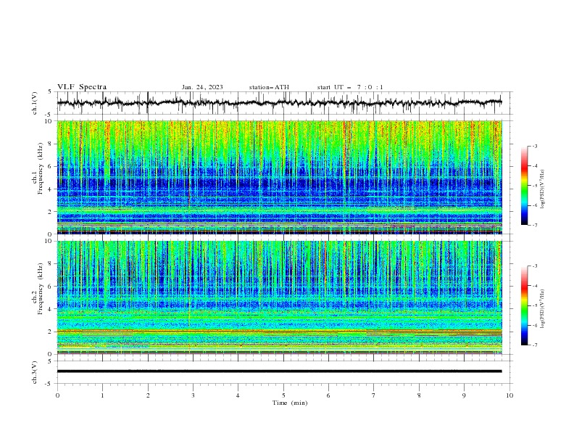Click the "6" kHz tick on ch.1 spectrogram

click(x=51, y=166)
